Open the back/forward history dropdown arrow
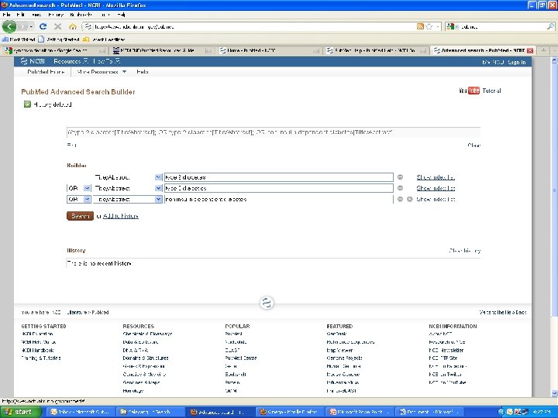This screenshot has width=558, height=418. point(31,26)
